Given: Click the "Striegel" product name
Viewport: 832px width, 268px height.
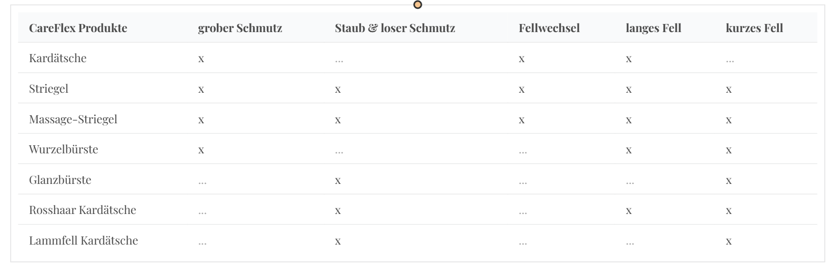Looking at the screenshot, I should click(x=48, y=89).
